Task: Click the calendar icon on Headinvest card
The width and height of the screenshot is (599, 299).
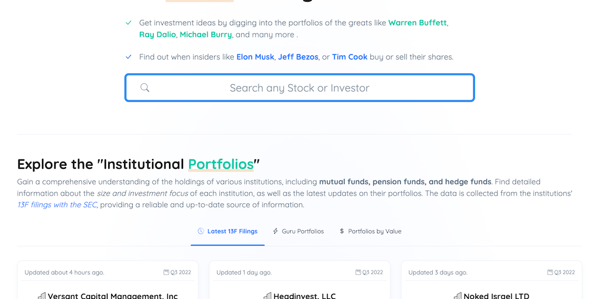Action: coord(359,272)
